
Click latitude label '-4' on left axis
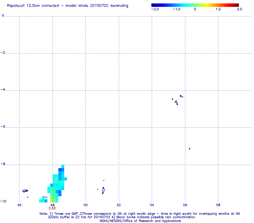pyautogui.click(x=3, y=90)
